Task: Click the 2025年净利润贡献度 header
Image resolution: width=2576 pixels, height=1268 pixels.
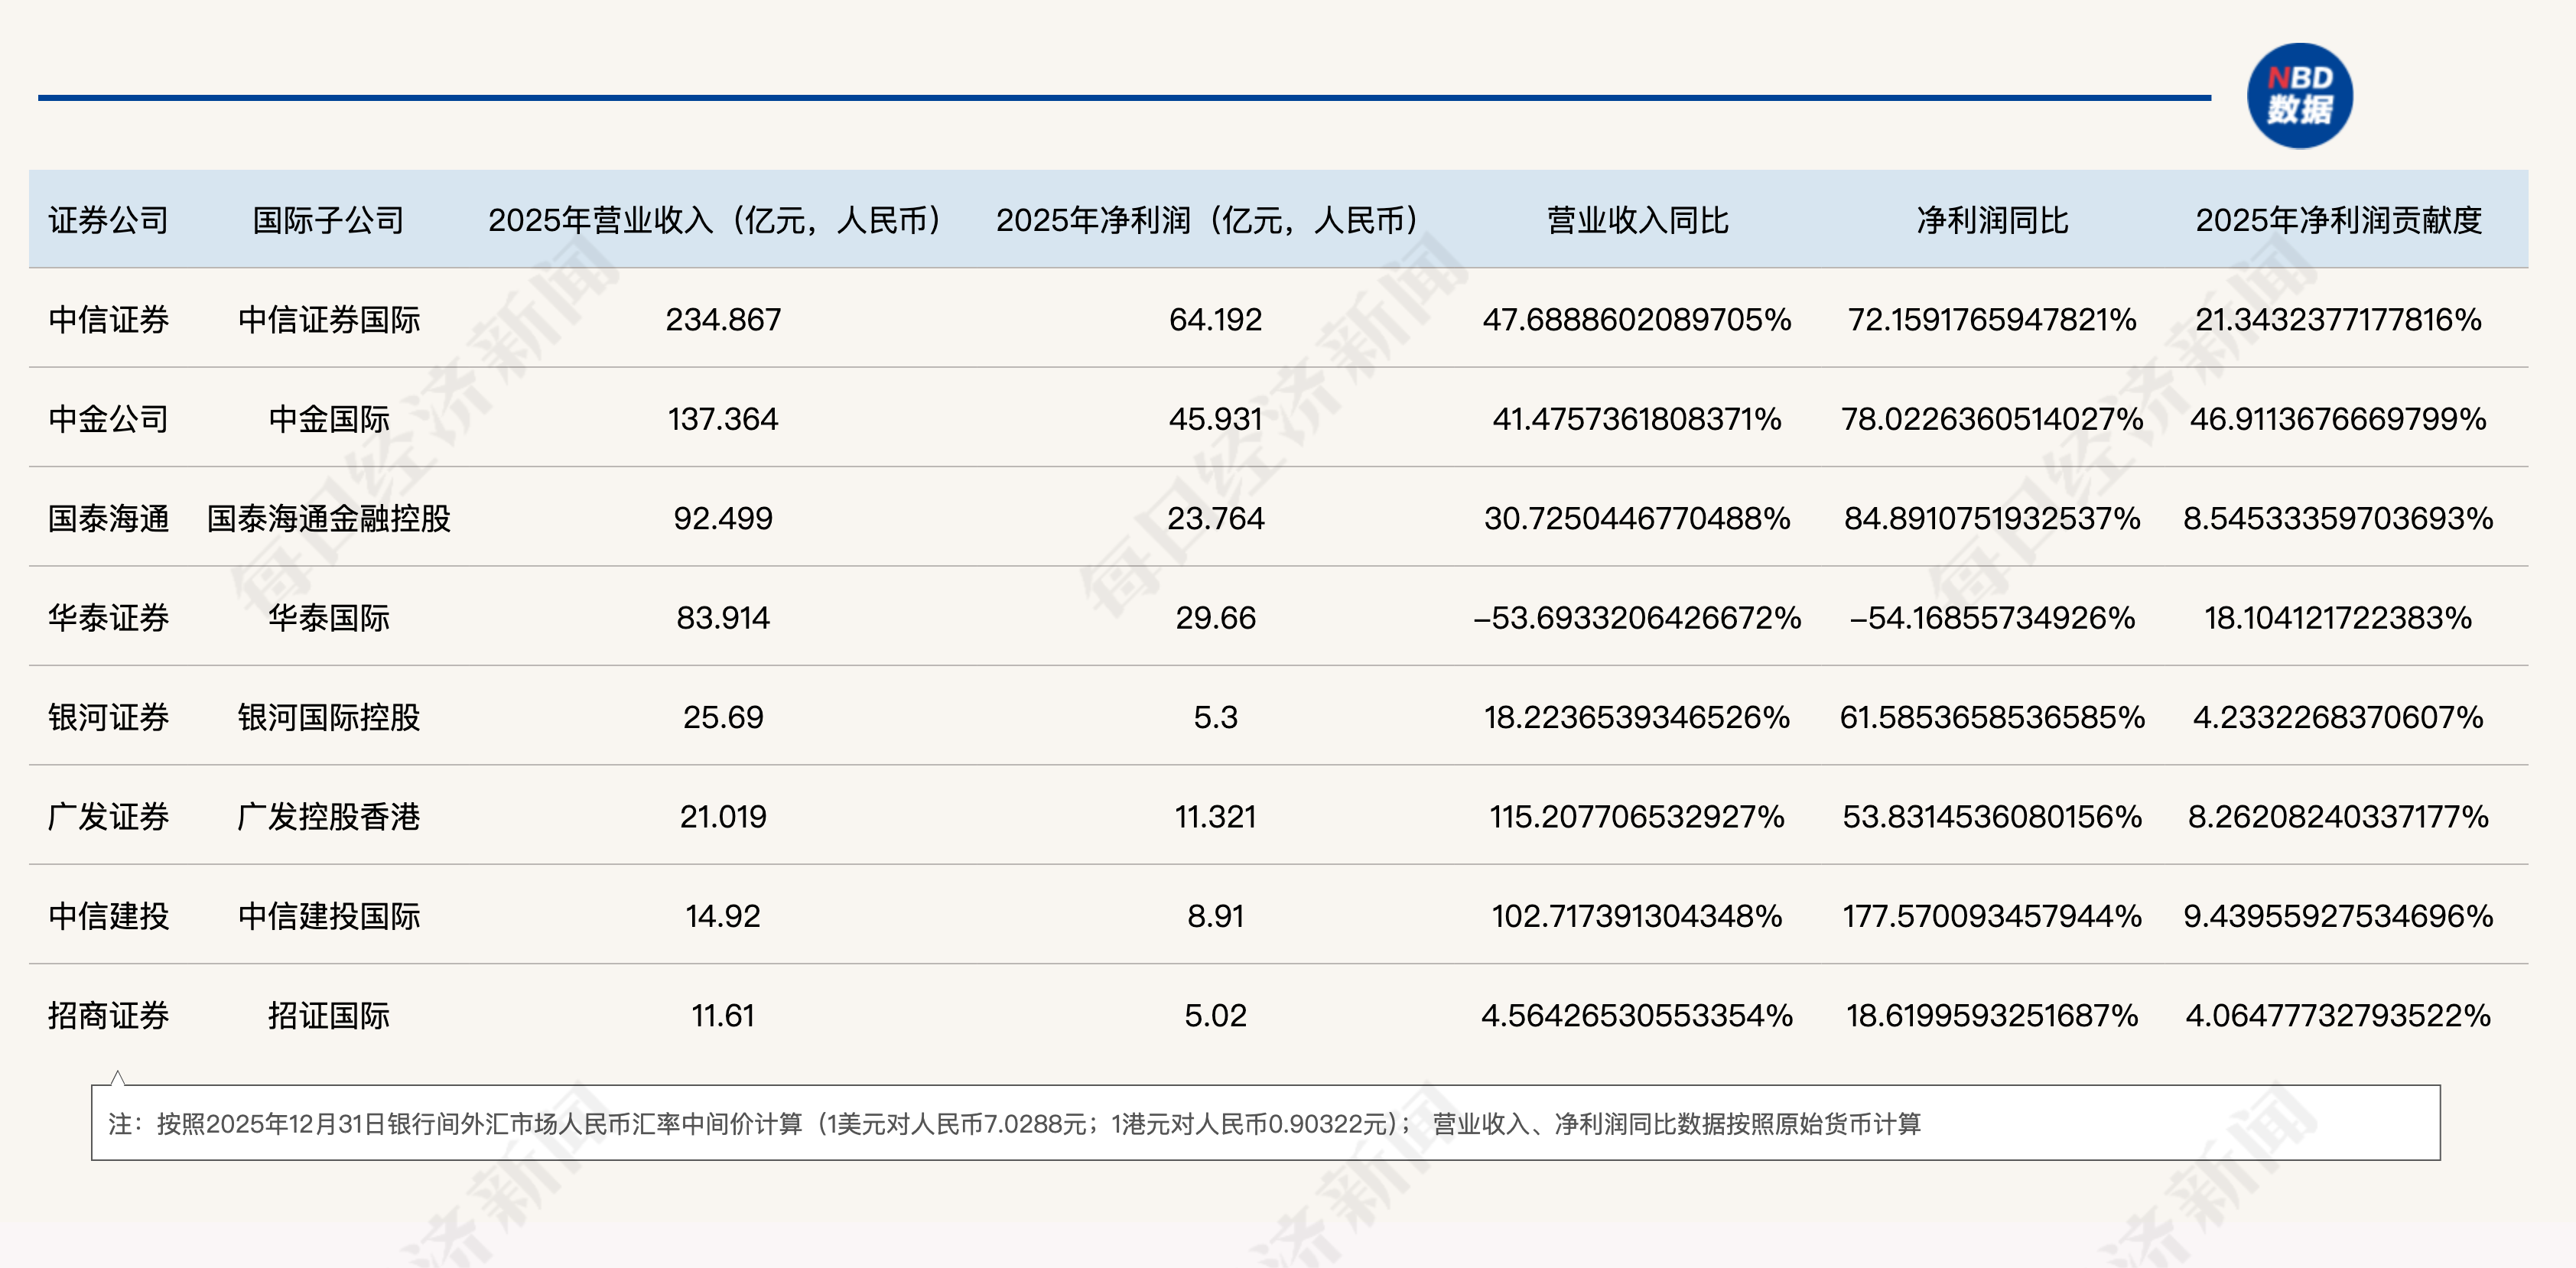Action: point(2338,220)
